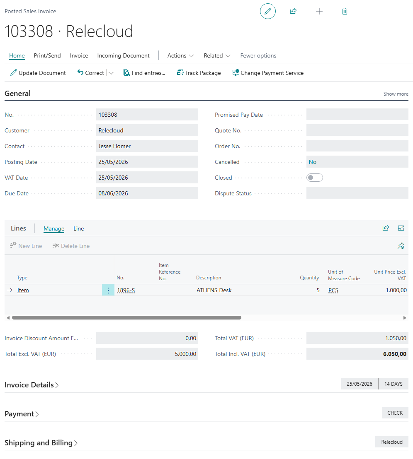Open the Incoming Document tab
This screenshot has width=413, height=459.
[x=123, y=55]
